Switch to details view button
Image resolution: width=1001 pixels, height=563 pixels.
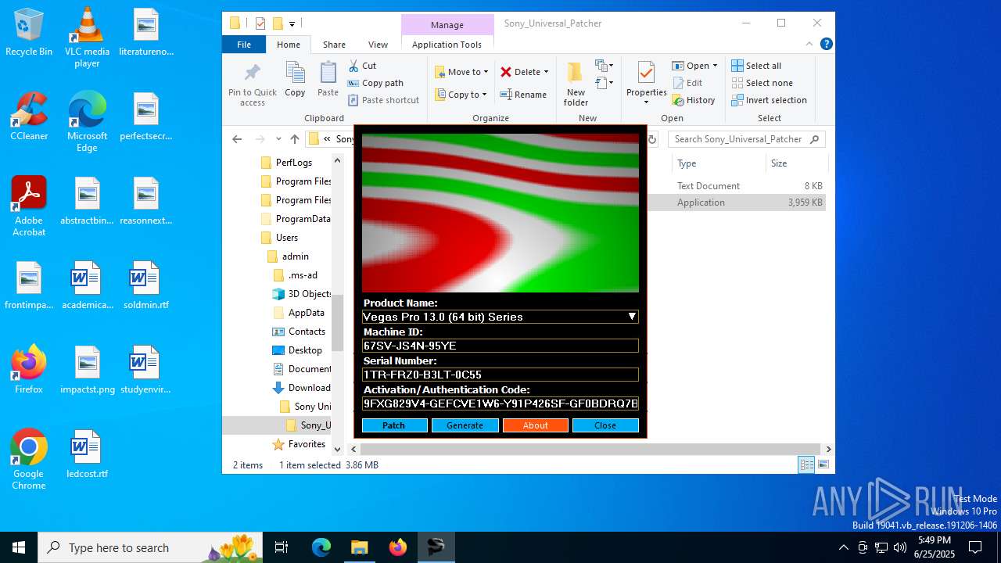pos(806,465)
